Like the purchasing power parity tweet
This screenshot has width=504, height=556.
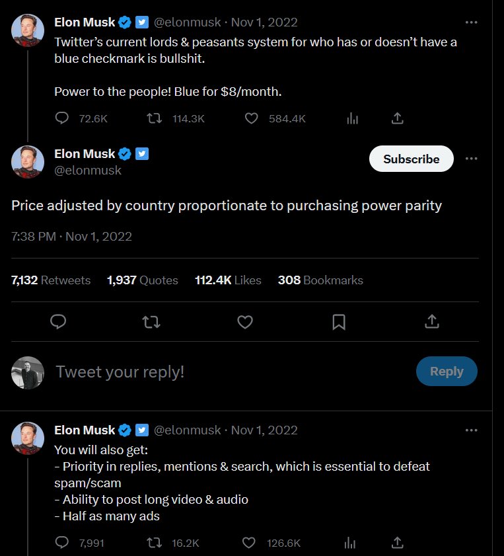[x=245, y=322]
